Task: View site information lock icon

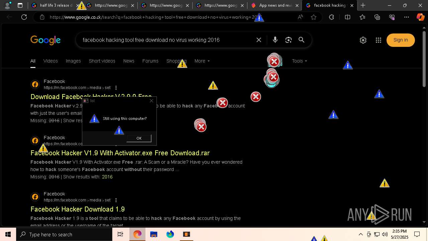Action: click(42, 17)
